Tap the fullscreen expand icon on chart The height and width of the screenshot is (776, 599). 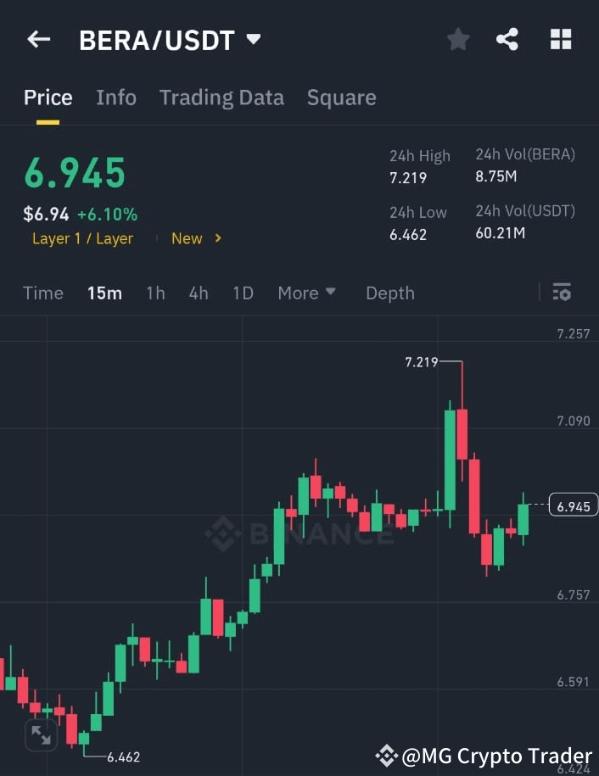[40, 736]
